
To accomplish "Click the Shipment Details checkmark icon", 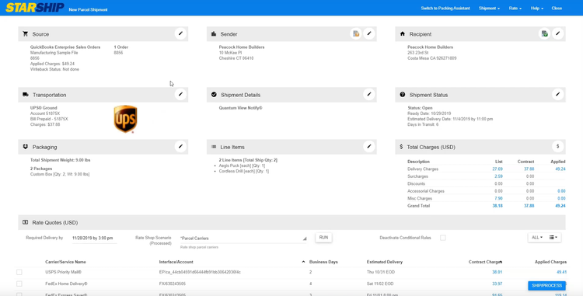I will tap(214, 95).
